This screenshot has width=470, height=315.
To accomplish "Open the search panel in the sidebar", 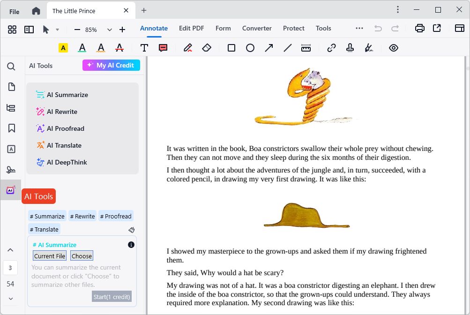I will tap(10, 67).
